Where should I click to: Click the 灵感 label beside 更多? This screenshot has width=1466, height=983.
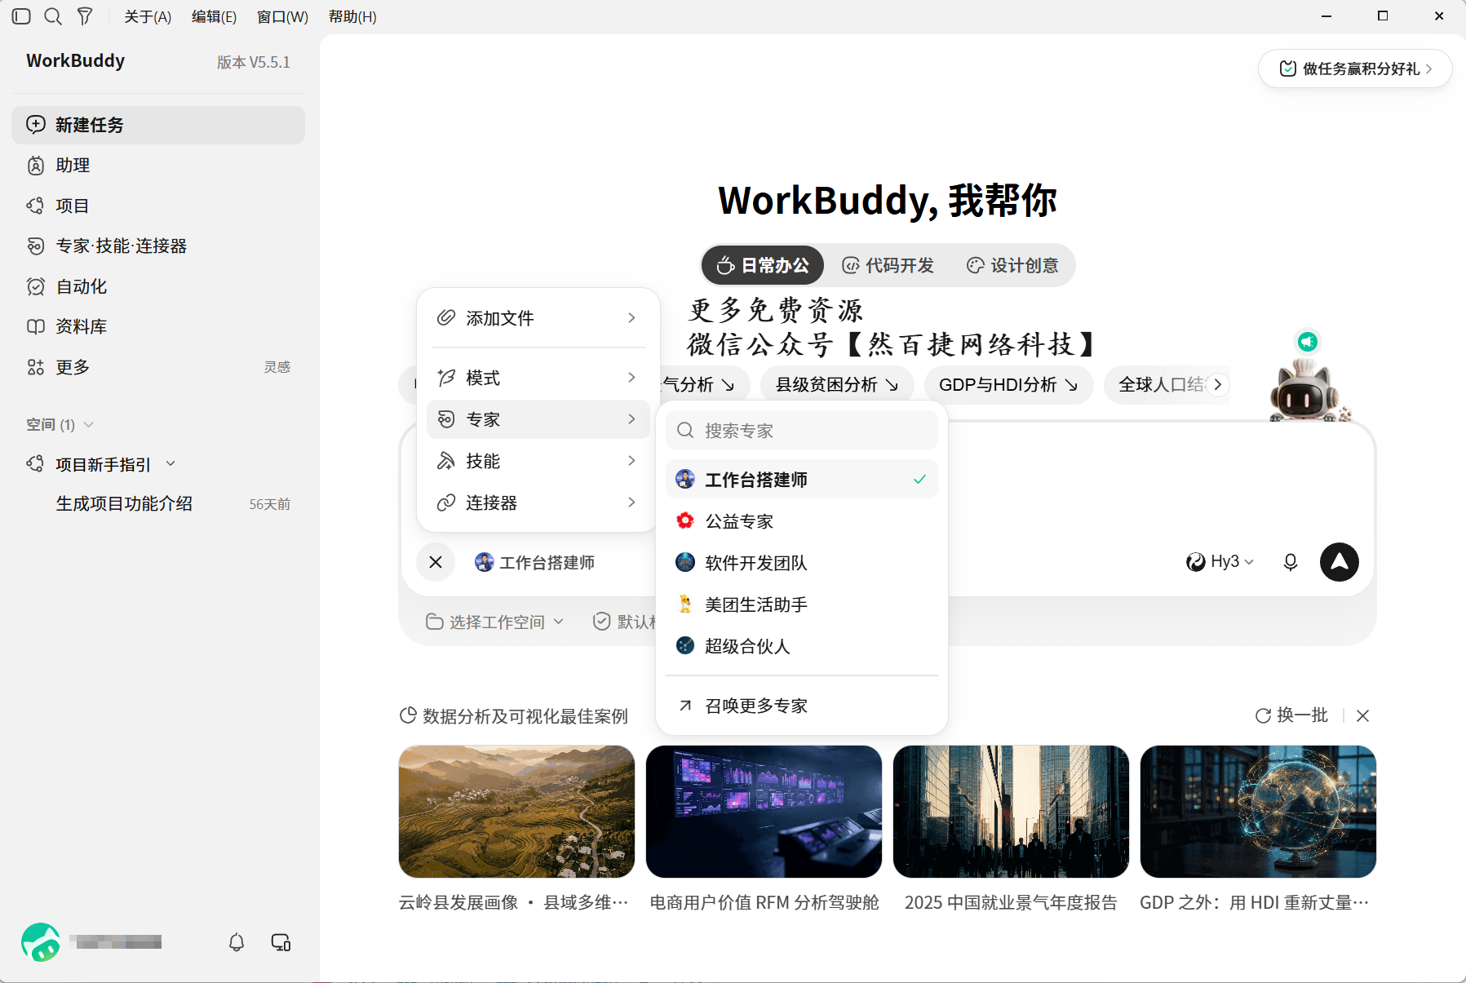tap(277, 367)
